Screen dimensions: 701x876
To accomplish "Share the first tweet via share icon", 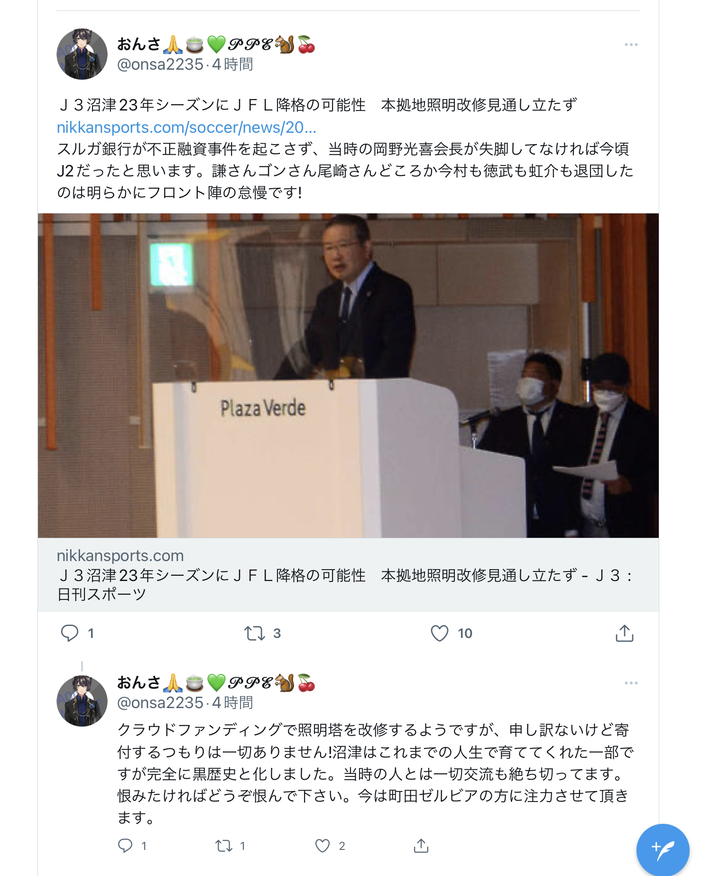I will 625,633.
